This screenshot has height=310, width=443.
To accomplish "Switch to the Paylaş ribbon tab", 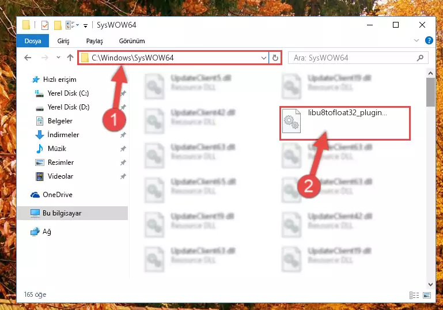I will click(94, 41).
